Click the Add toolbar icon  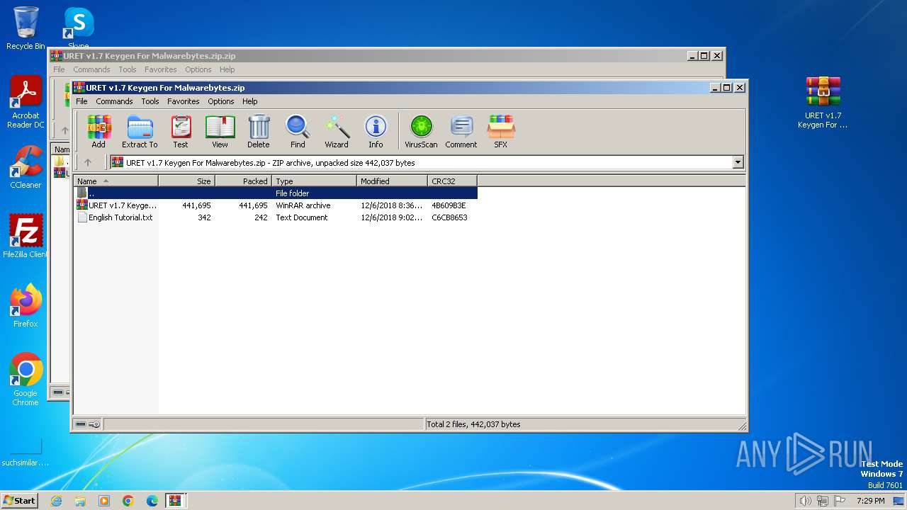[98, 132]
